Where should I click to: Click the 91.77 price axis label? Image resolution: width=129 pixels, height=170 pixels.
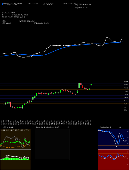click(x=126, y=104)
